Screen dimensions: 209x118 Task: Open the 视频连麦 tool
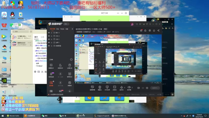point(51,75)
